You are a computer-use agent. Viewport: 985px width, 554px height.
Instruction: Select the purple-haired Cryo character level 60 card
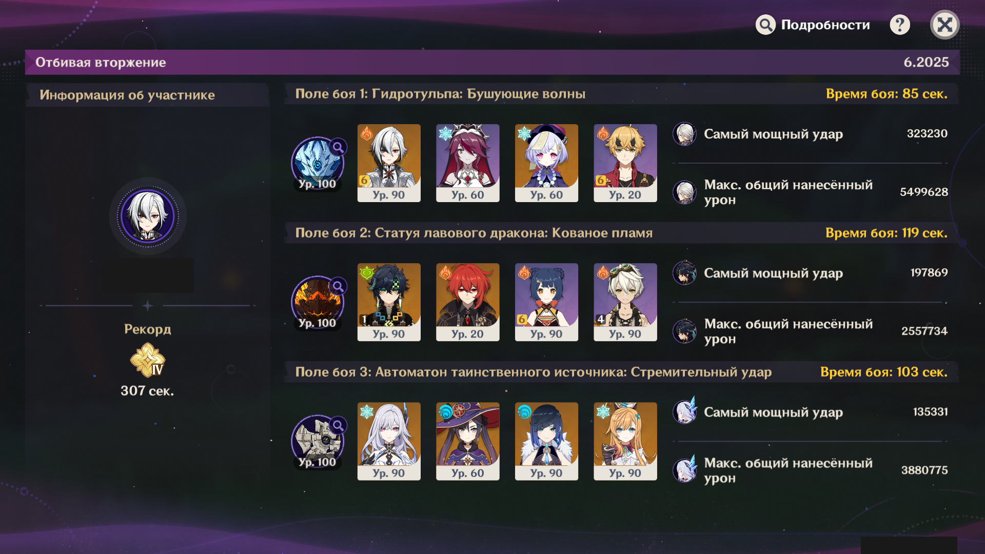pyautogui.click(x=546, y=163)
